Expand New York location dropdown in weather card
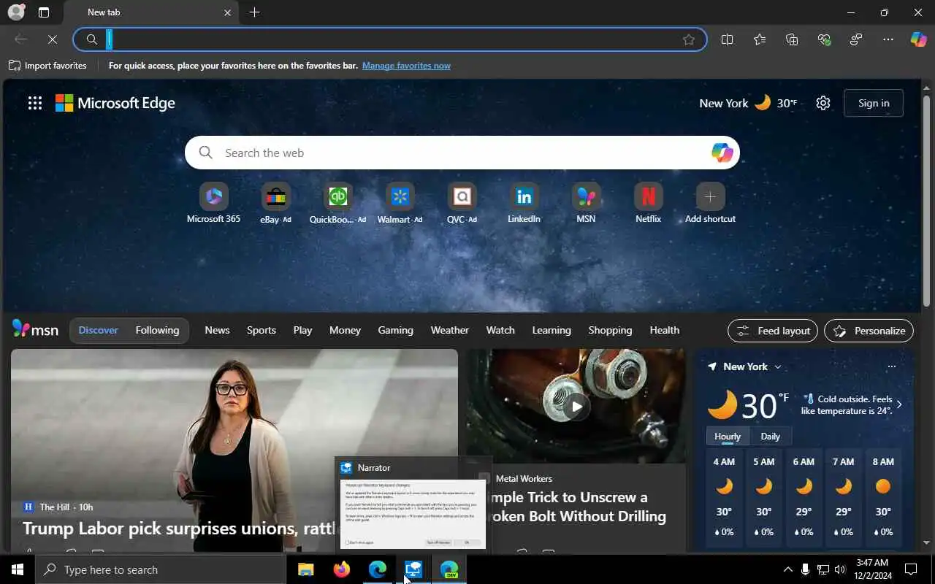Image resolution: width=935 pixels, height=584 pixels. point(777,366)
